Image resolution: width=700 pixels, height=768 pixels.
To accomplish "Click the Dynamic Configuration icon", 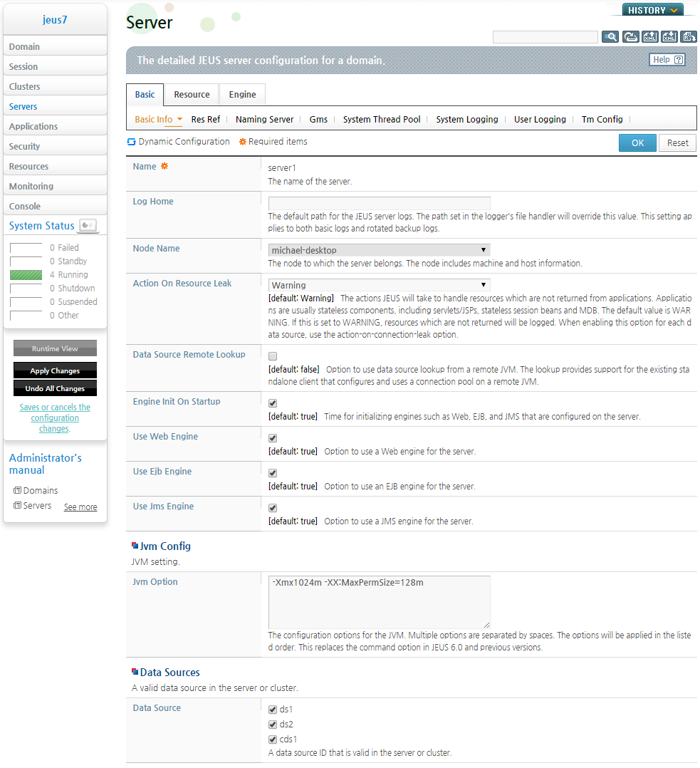I will 131,142.
